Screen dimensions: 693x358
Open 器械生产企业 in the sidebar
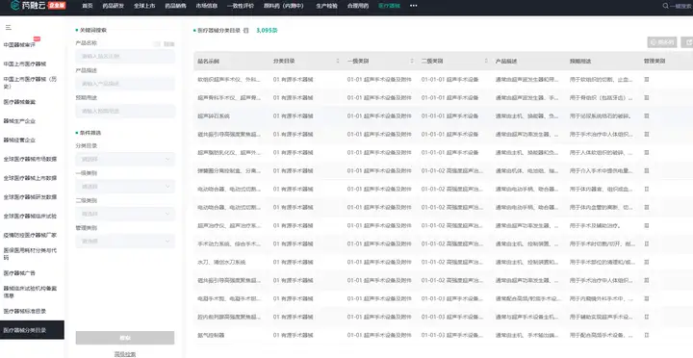coord(19,120)
